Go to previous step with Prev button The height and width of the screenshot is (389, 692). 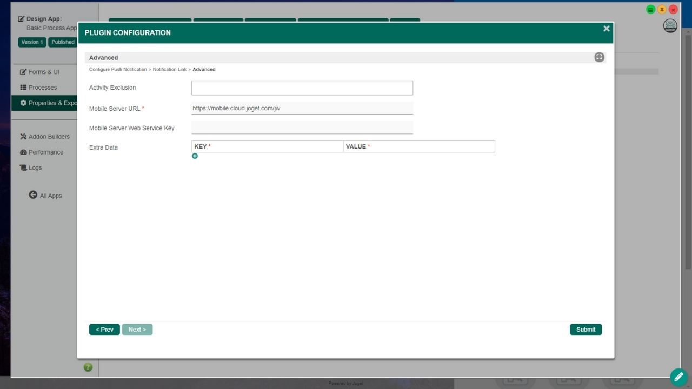(104, 330)
